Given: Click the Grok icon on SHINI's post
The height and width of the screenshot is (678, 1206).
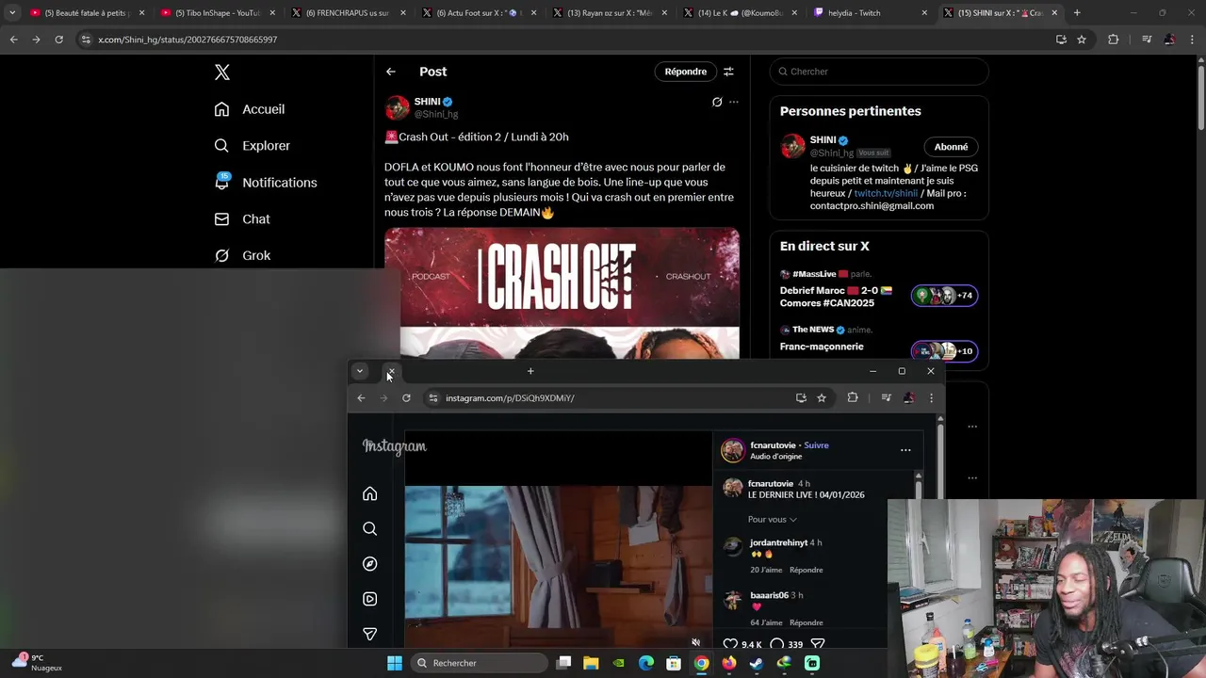Looking at the screenshot, I should (717, 102).
